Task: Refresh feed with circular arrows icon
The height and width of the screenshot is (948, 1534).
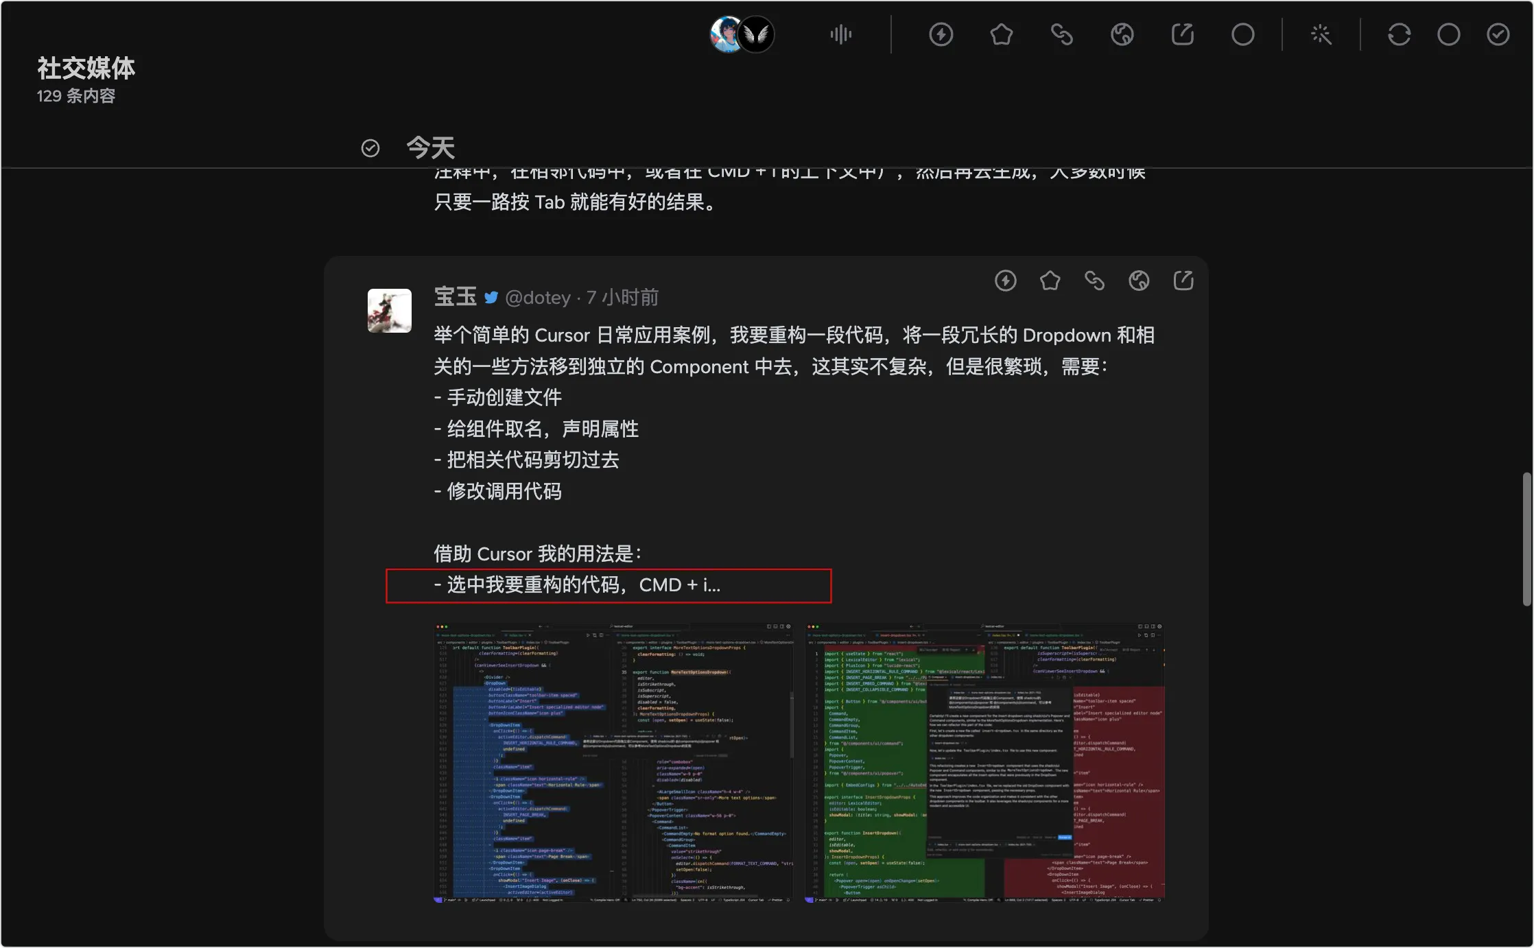Action: click(1399, 34)
